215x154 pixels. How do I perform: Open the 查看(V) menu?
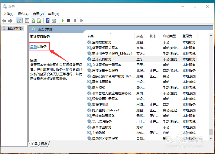pyautogui.click(x=38, y=14)
